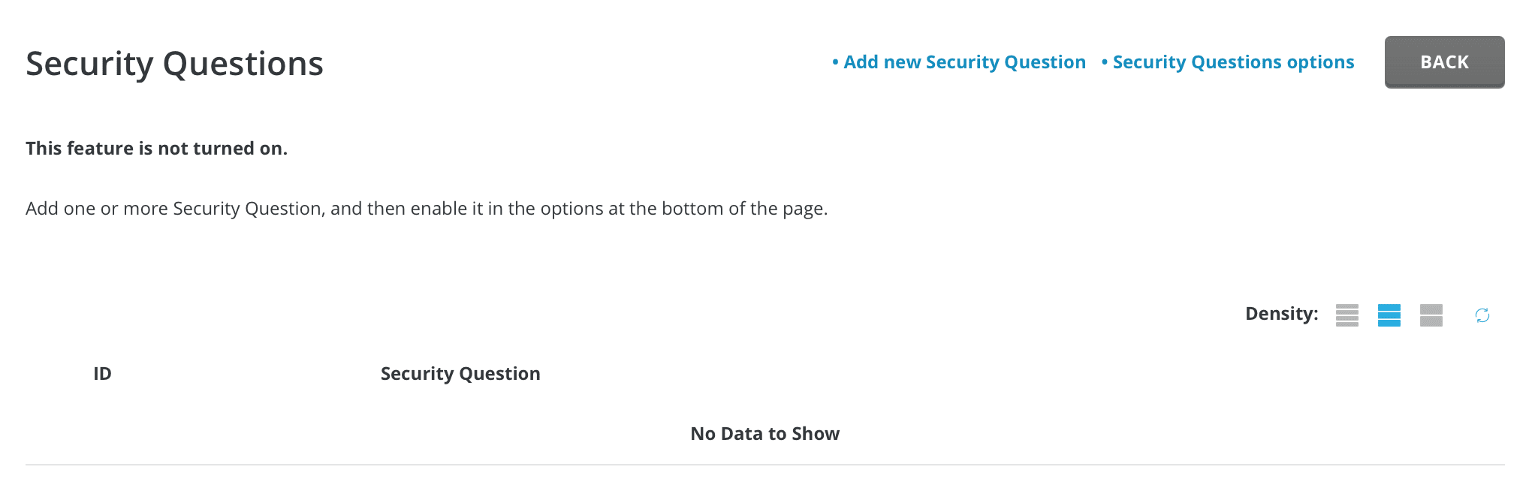This screenshot has width=1535, height=488.
Task: Click empty header space right of Security Question
Action: pos(976,374)
